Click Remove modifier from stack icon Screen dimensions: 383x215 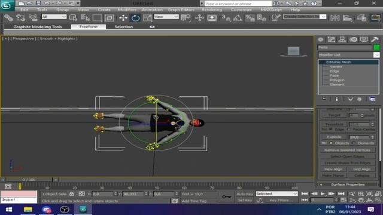pyautogui.click(x=359, y=99)
